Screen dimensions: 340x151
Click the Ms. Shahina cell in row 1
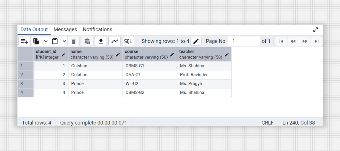pyautogui.click(x=204, y=66)
